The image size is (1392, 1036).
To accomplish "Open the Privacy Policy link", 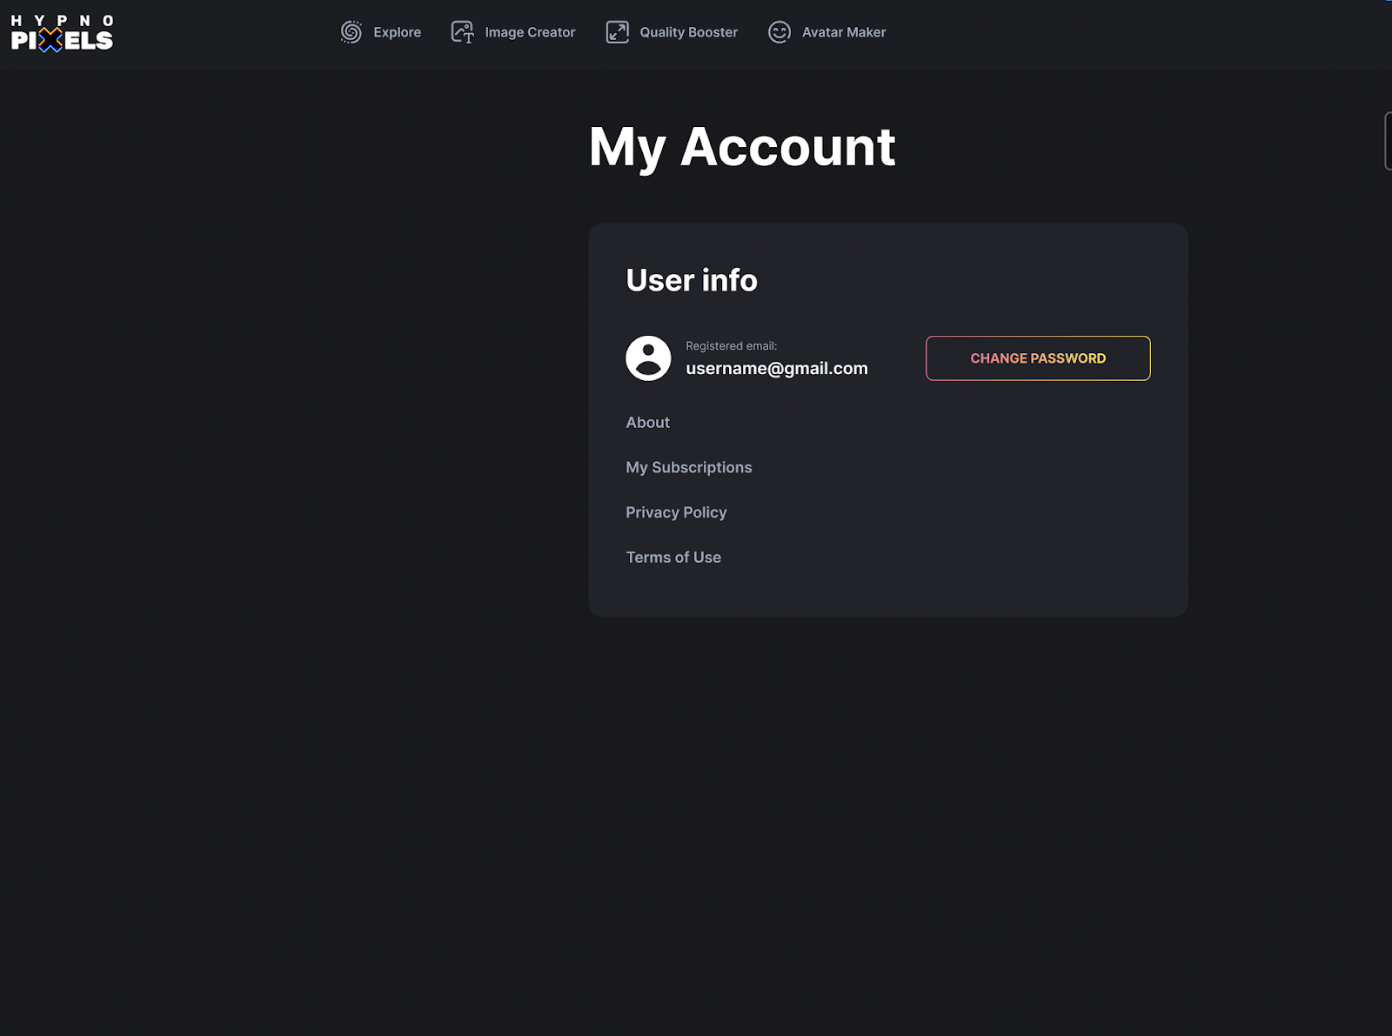I will (x=676, y=512).
